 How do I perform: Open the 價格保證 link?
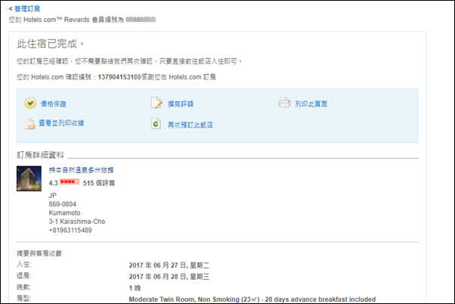[x=54, y=104]
